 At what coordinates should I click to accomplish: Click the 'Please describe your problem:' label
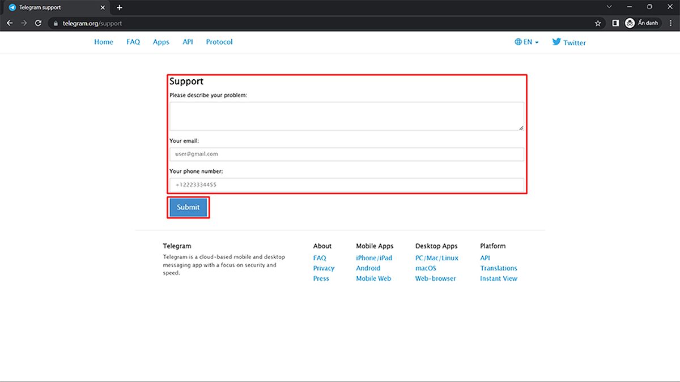pos(209,96)
